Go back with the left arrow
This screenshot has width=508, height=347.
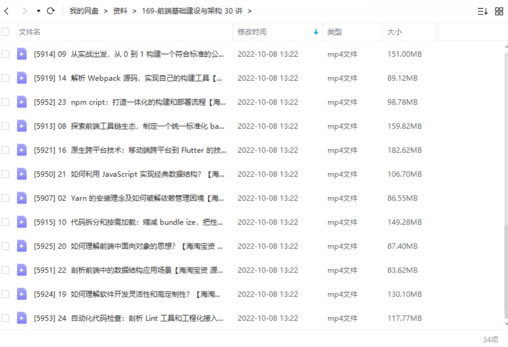(7, 11)
